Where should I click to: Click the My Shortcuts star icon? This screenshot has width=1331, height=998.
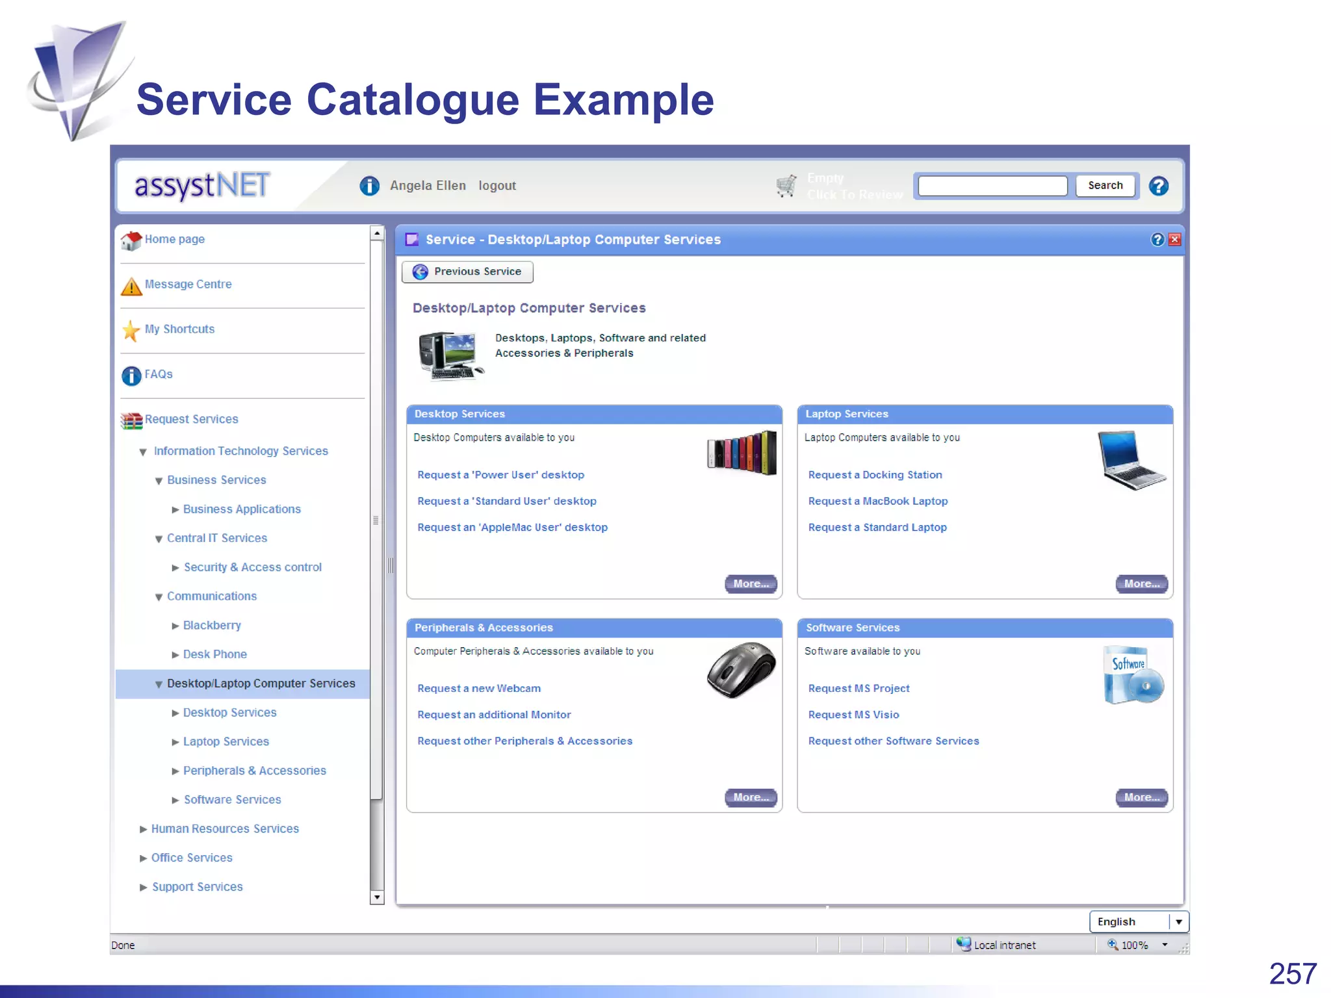click(131, 331)
